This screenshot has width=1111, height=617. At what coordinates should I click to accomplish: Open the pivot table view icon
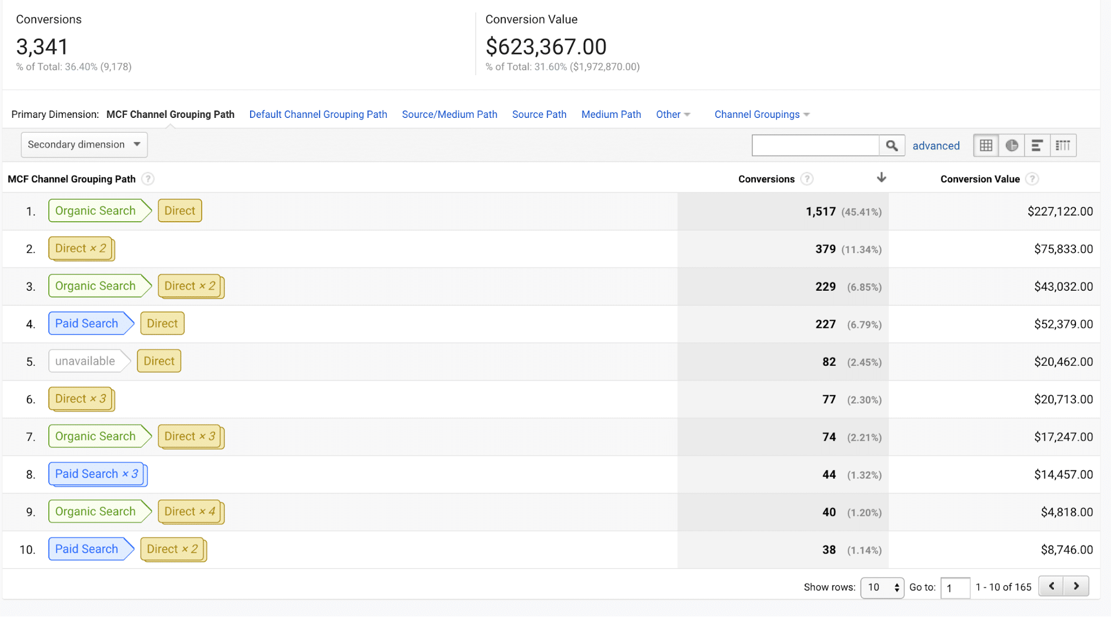[x=1063, y=145]
